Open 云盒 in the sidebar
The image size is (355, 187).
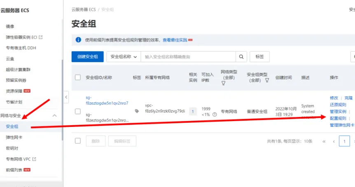pyautogui.click(x=10, y=58)
